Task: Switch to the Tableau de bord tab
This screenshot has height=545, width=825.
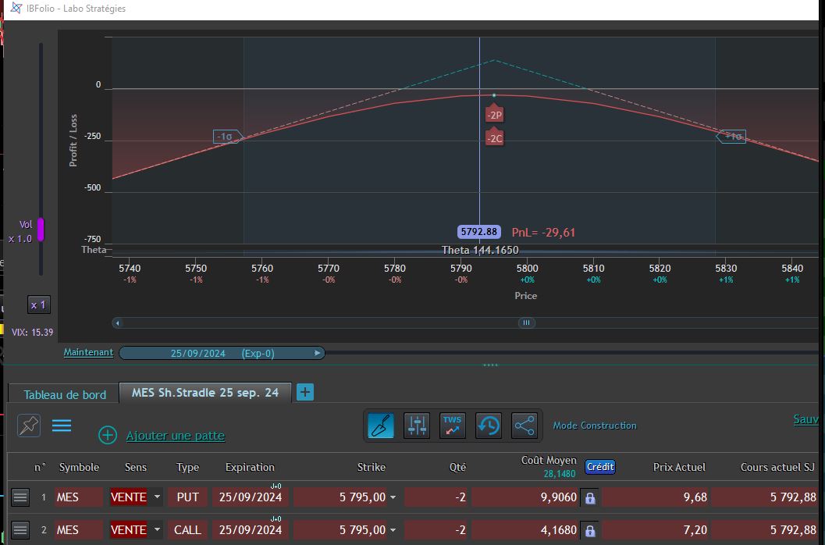Action: click(x=65, y=394)
